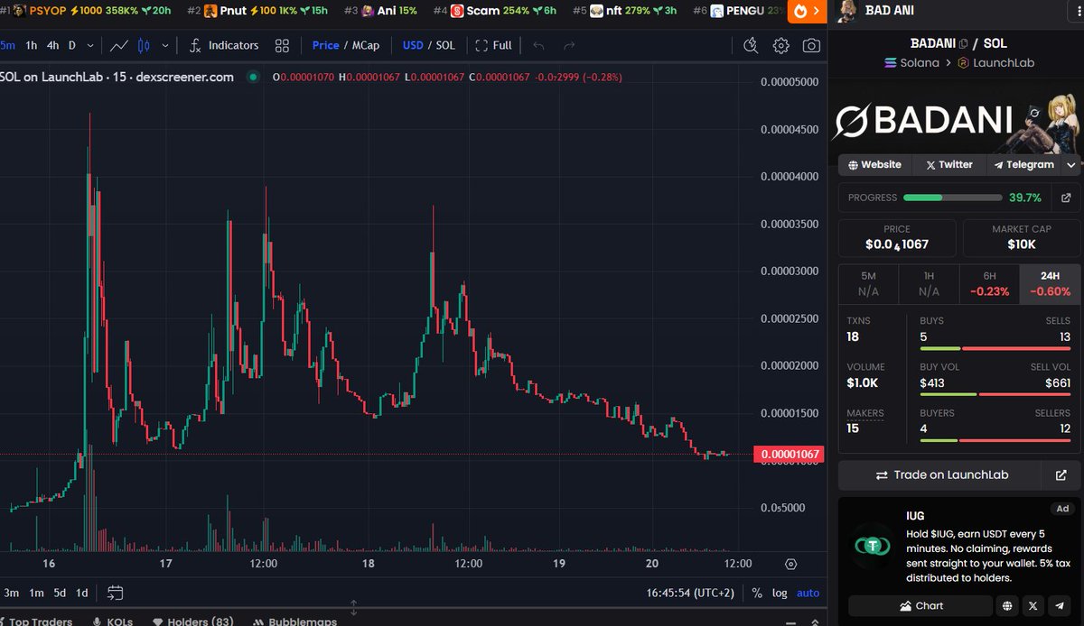Open the Bubblemaps tab
The height and width of the screenshot is (626, 1084).
point(294,621)
